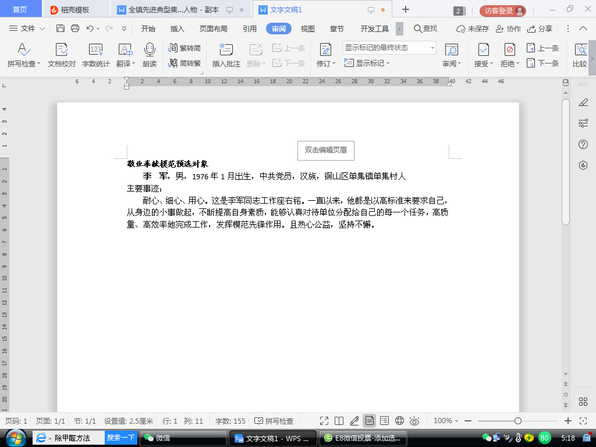Click 未保存 cloud status button
The width and height of the screenshot is (596, 447).
click(472, 29)
